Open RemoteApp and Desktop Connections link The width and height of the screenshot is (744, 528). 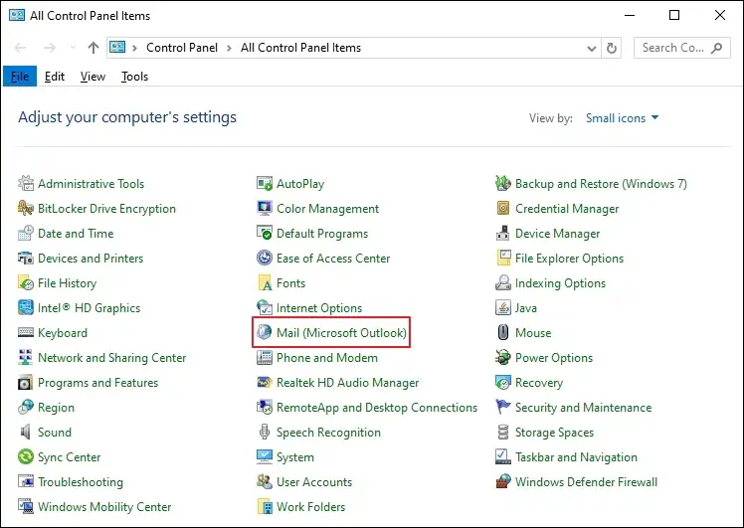coord(377,408)
